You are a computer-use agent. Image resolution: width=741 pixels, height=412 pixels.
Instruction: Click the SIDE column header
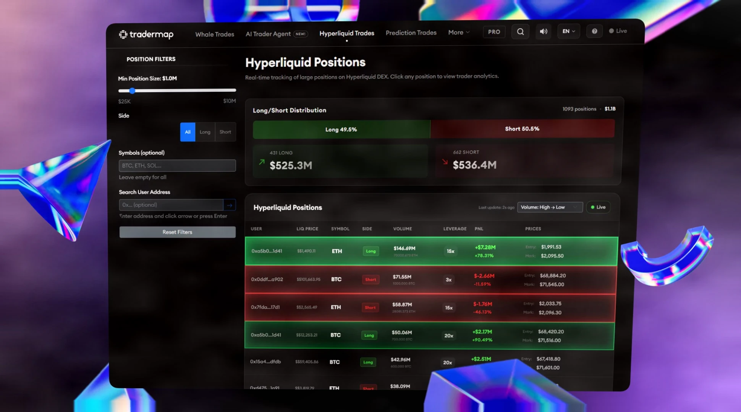367,229
